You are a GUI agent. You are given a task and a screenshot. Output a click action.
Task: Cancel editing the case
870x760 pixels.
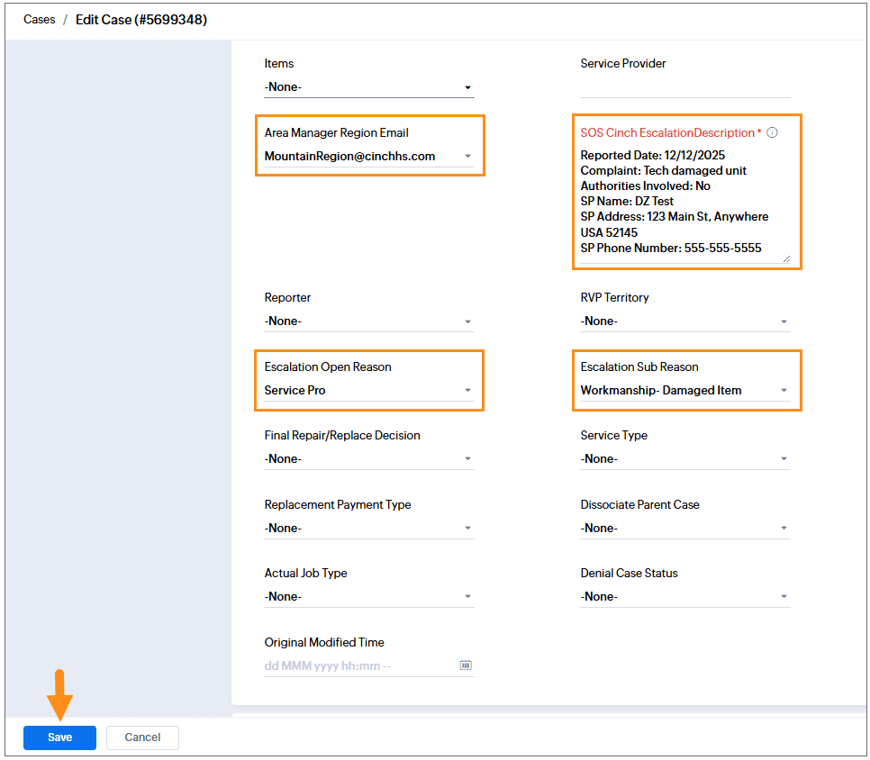click(142, 737)
